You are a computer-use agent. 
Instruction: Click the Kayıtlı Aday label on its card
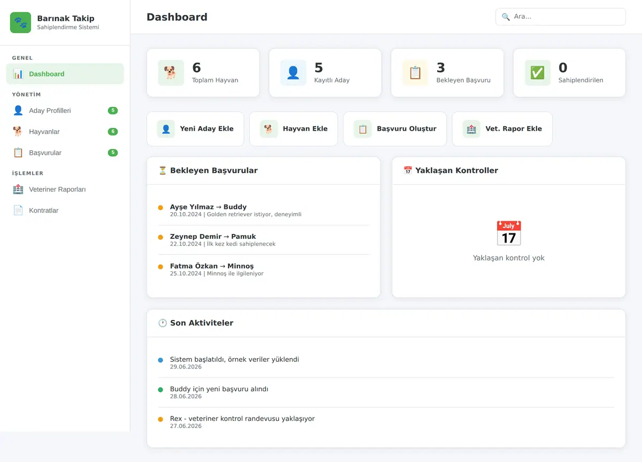[x=332, y=80]
